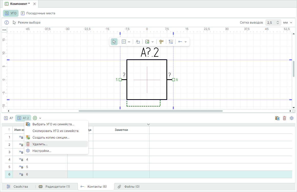The width and height of the screenshot is (297, 192).
Task: Select the insert image tool
Action: [147, 42]
